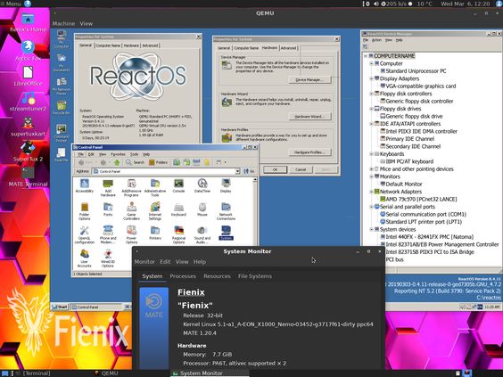503x377 pixels.
Task: Open Mouse applet icon
Action: [202, 209]
